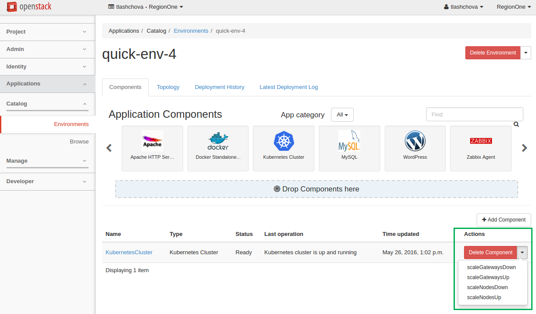Open the App category All dropdown
536x314 pixels.
coord(342,115)
